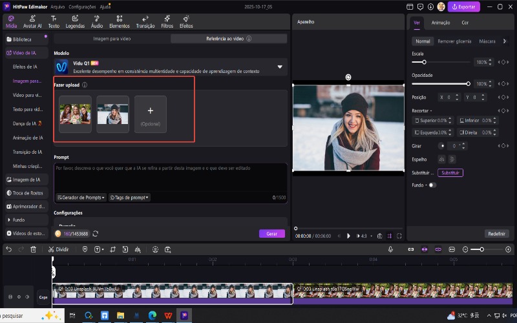Viewport: 517px width, 323px height.
Task: Open the Avatar AI tool
Action: pos(32,22)
